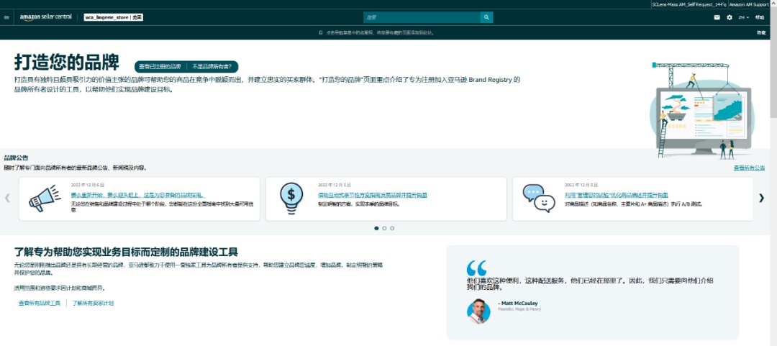This screenshot has width=777, height=346.
Task: Click the megaphone announcement icon
Action: tap(45, 199)
